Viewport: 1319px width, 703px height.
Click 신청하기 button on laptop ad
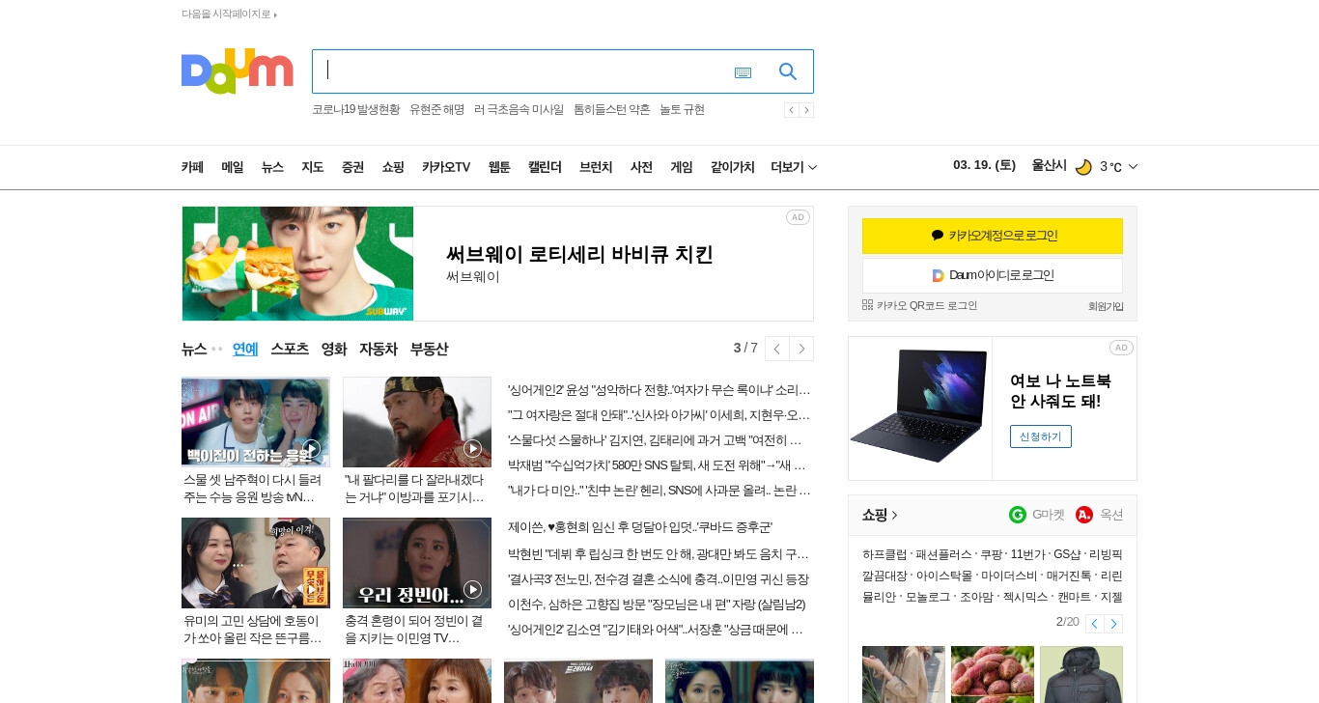(x=1041, y=436)
